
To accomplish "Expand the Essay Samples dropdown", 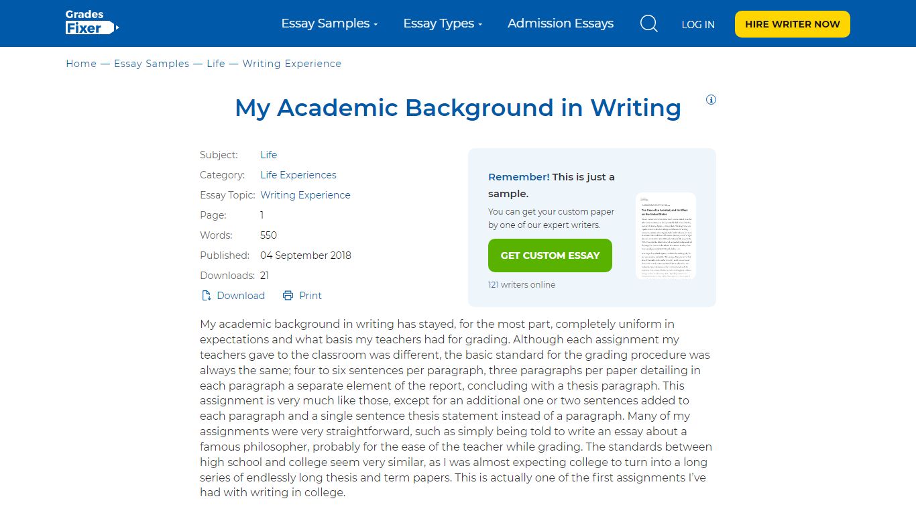I will tap(330, 23).
